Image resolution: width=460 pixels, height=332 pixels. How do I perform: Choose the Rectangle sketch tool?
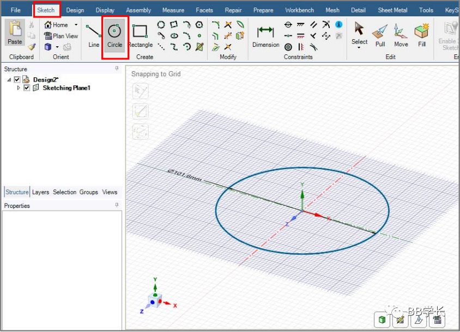pyautogui.click(x=141, y=36)
